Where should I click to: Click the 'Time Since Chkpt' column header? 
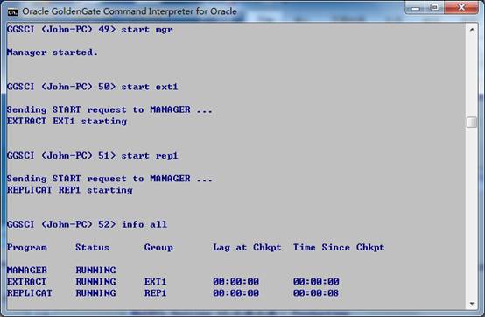click(x=339, y=248)
